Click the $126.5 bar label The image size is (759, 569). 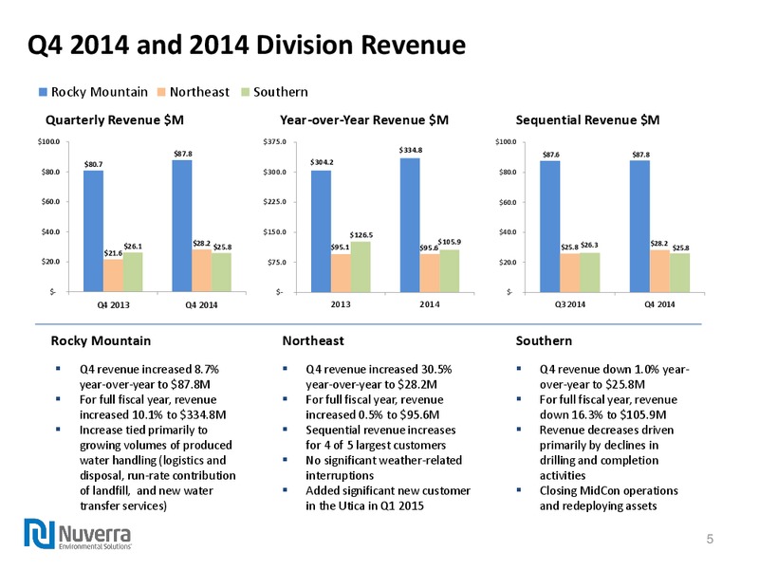(361, 235)
